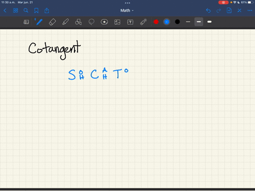The image size is (255, 191).
Task: Close the notebook using the X icon
Action: [x=240, y=11]
